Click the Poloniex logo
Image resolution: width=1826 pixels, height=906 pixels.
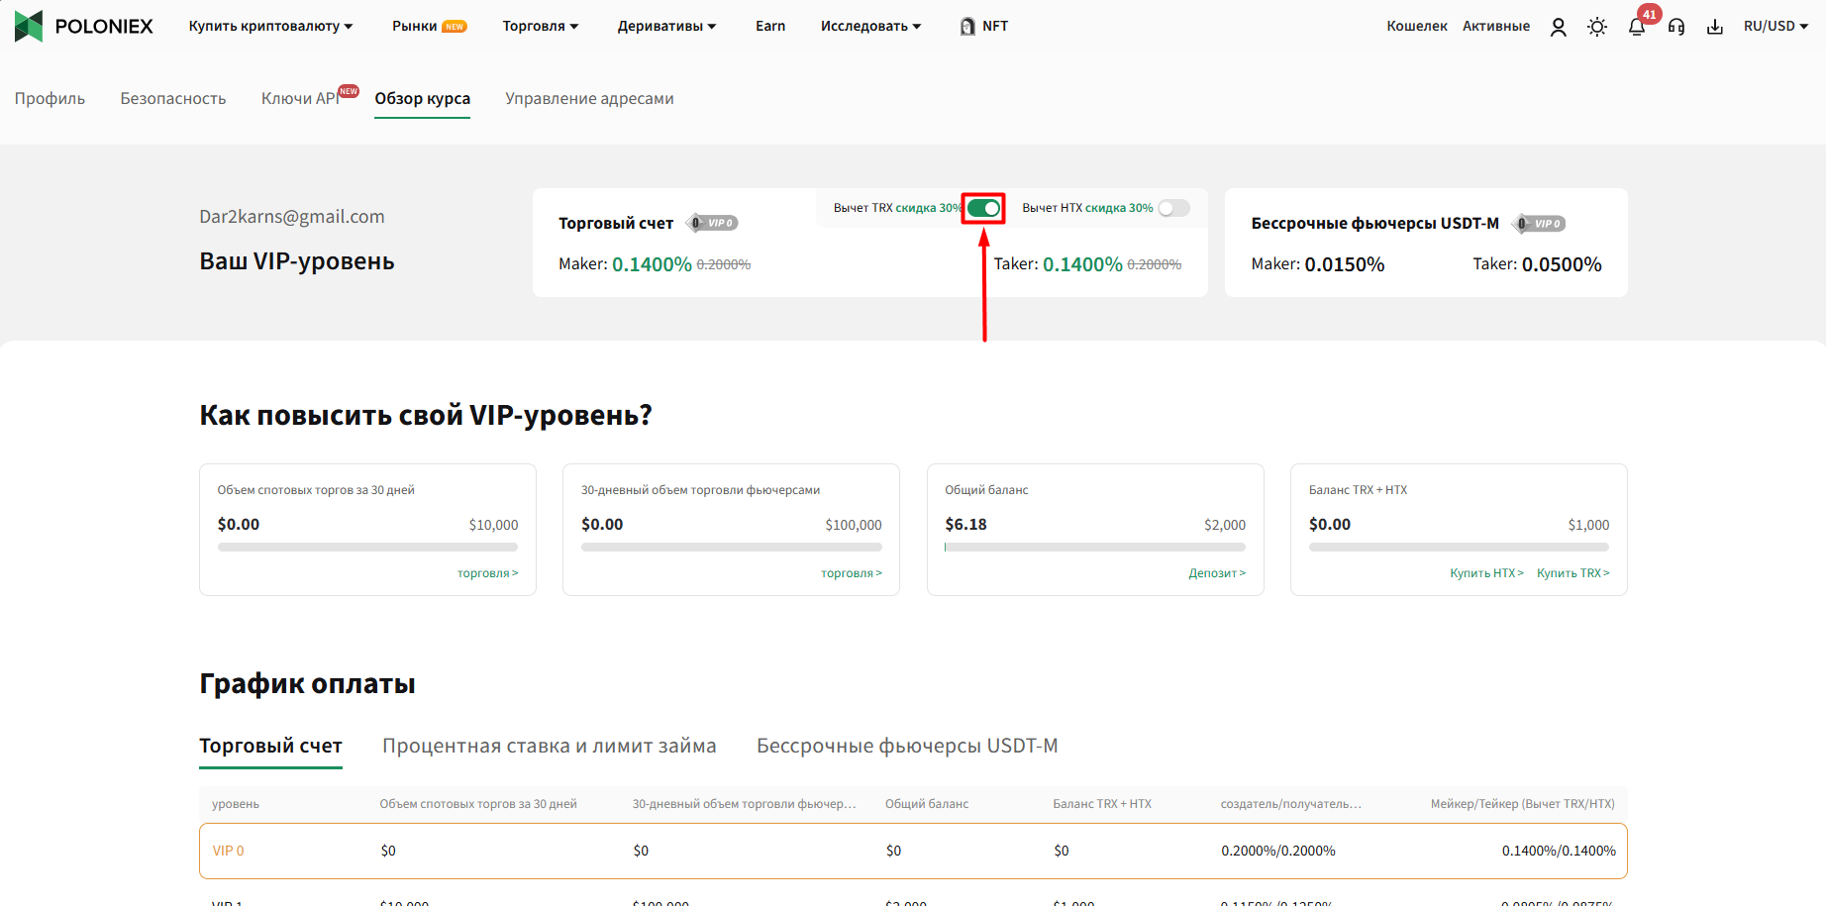coord(84,26)
